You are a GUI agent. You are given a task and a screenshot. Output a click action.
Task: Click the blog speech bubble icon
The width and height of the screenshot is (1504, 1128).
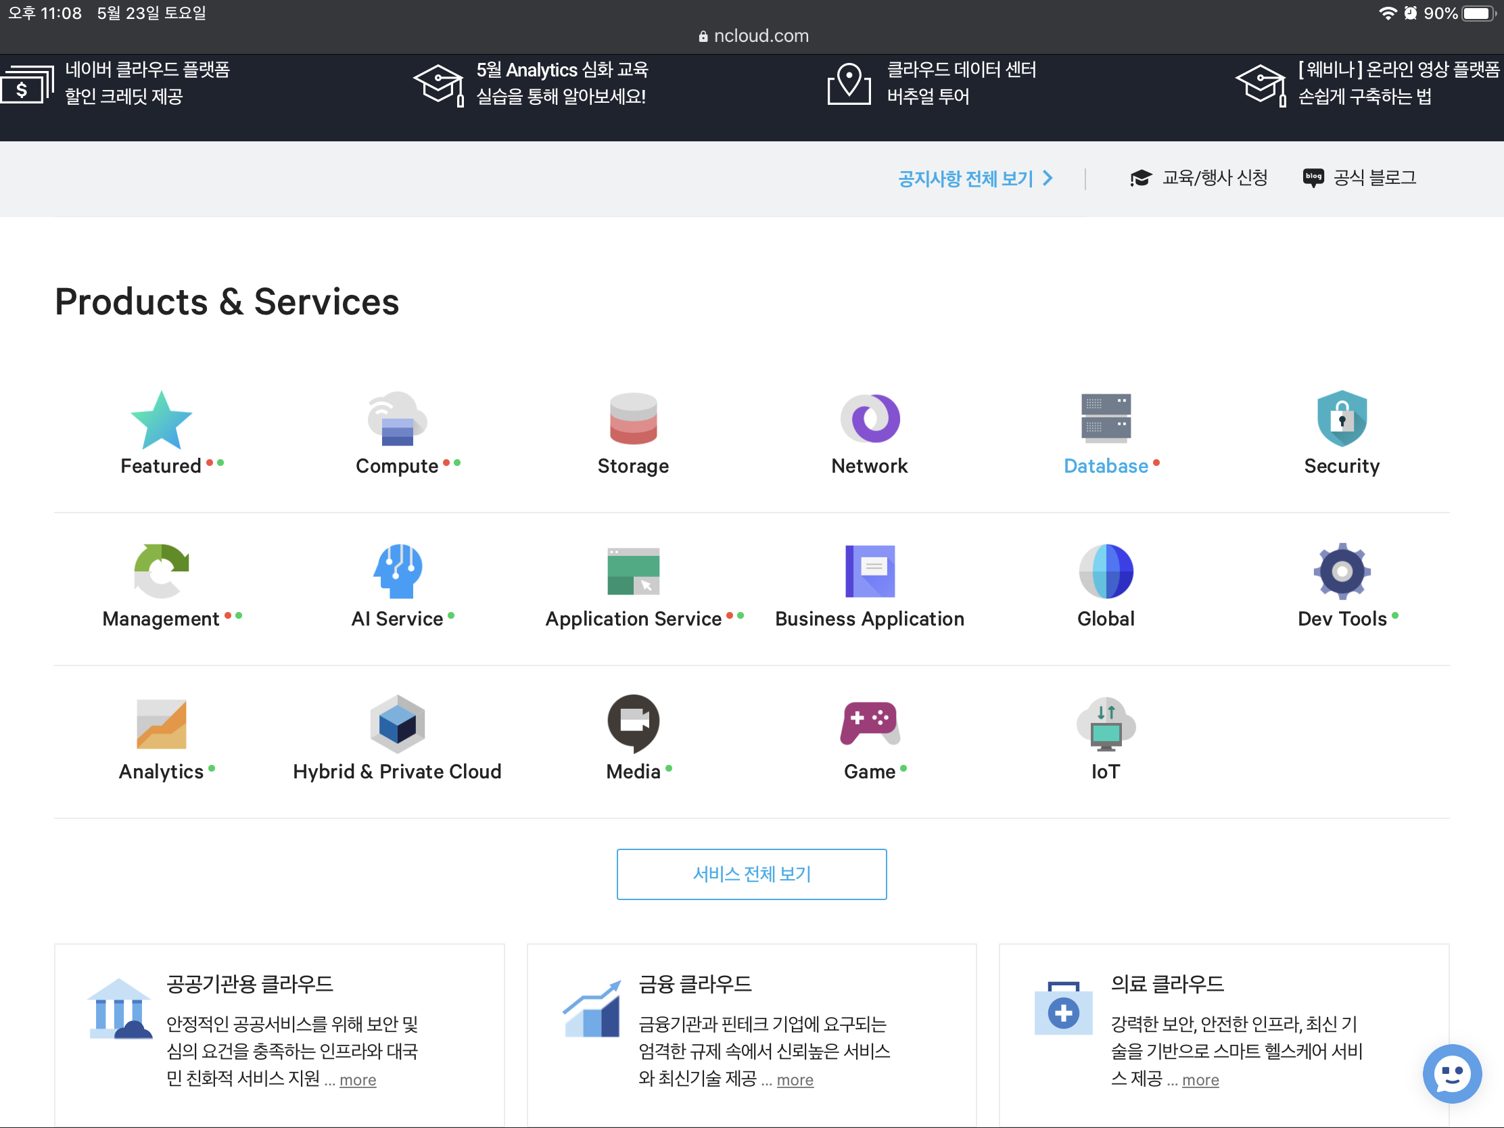(1313, 178)
